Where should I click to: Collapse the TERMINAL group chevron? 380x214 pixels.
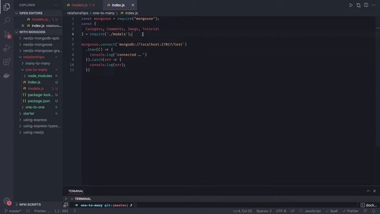(72, 199)
